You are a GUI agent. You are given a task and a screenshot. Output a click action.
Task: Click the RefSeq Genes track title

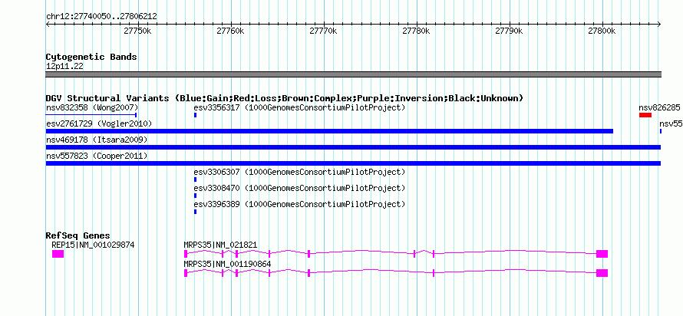pos(78,235)
